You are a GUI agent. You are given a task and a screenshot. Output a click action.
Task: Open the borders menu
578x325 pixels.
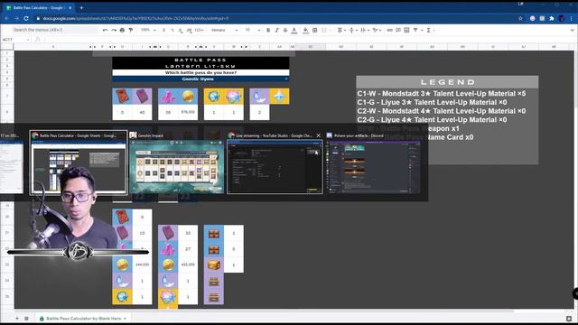(x=315, y=30)
